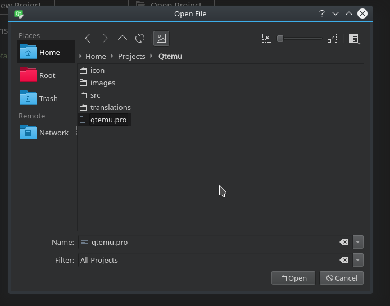The width and height of the screenshot is (390, 306).
Task: Click the help question mark icon
Action: tap(322, 13)
